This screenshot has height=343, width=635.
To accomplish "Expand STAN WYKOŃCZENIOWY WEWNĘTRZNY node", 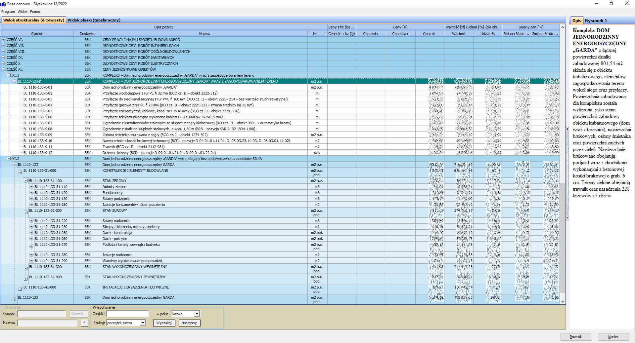I will click(x=26, y=269).
